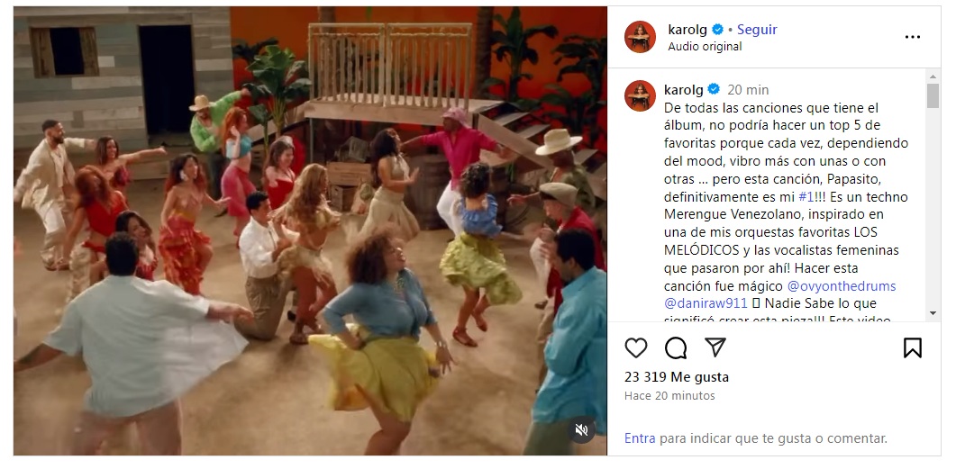The height and width of the screenshot is (469, 956).
Task: Open comments with speech bubble icon
Action: [676, 347]
